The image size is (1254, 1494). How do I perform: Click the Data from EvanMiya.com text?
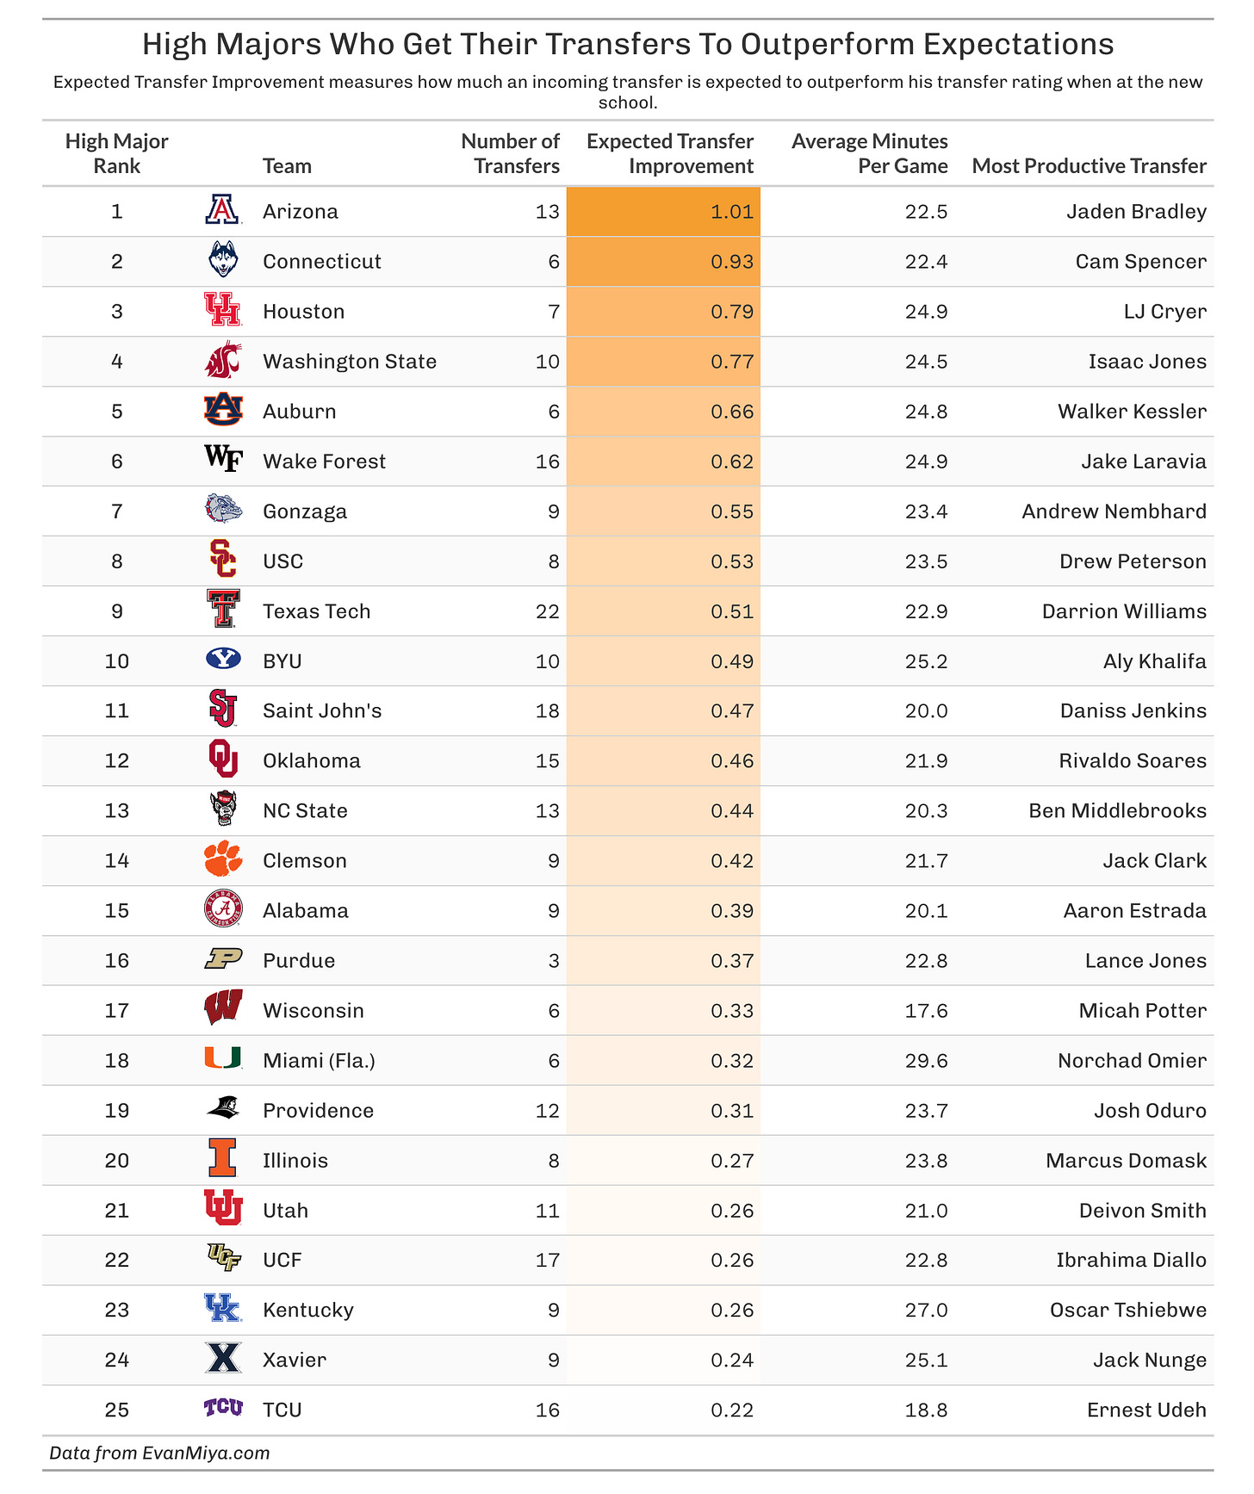(159, 1454)
